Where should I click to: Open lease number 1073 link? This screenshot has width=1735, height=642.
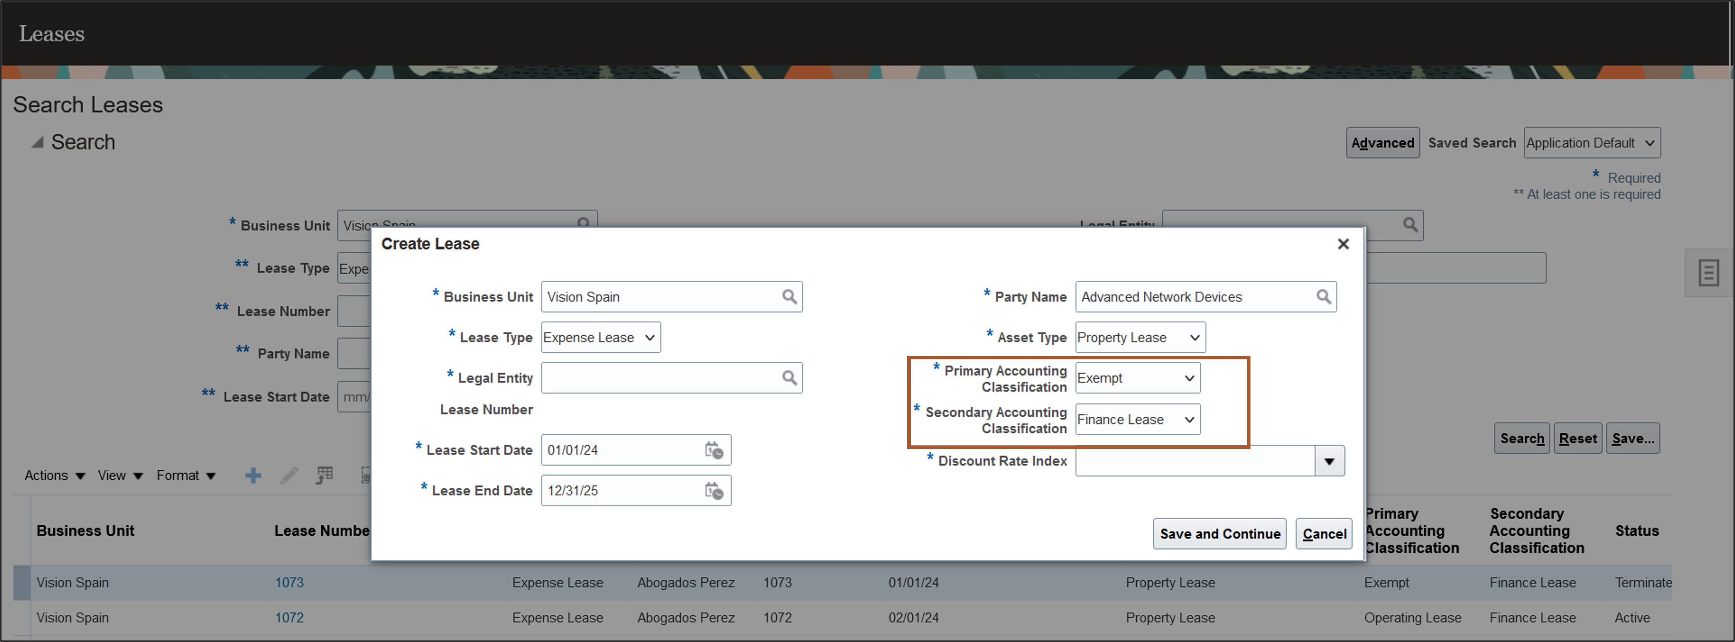click(289, 583)
